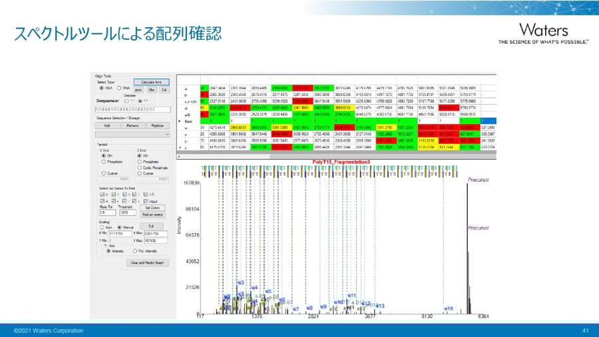Select the dash delimiter radio button
The image size is (599, 337).
[x=140, y=101]
